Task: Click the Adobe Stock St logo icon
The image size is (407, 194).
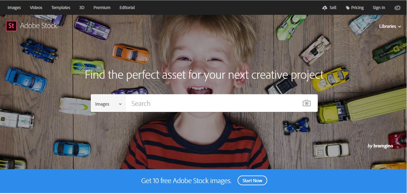Action: tap(11, 26)
